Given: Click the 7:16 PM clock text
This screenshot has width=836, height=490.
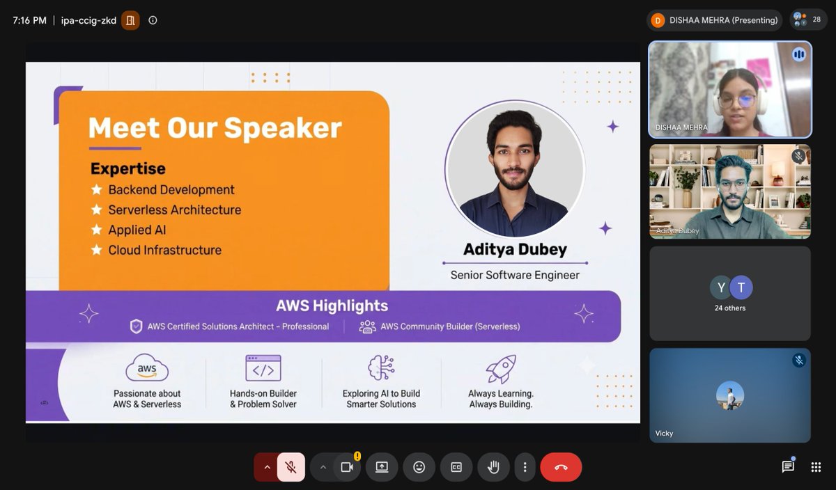Looking at the screenshot, I should coord(29,20).
